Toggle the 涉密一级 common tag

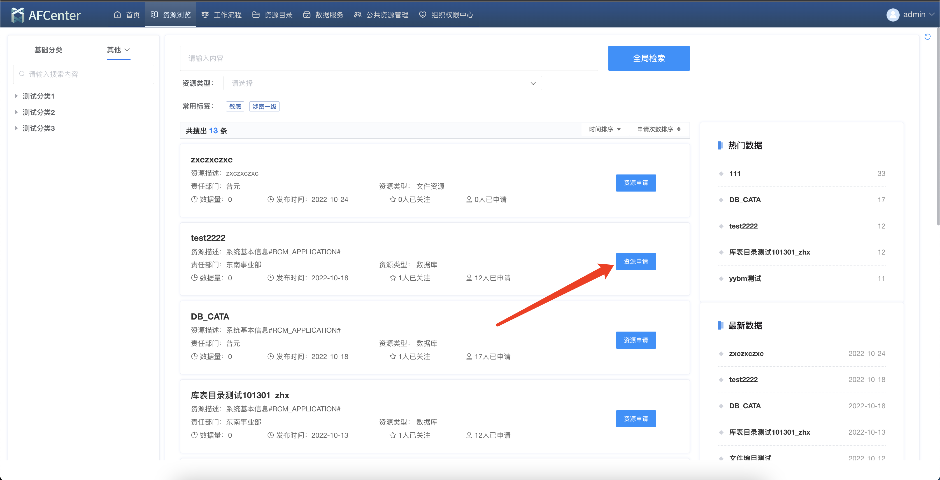tap(264, 106)
